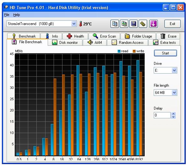Click the floppy disk save icon
This screenshot has width=187, height=165.
tap(133, 24)
